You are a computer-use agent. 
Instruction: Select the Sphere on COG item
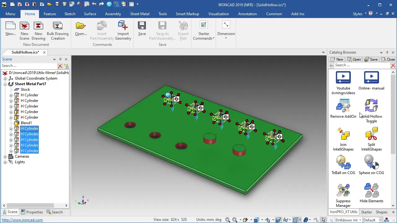371,165
